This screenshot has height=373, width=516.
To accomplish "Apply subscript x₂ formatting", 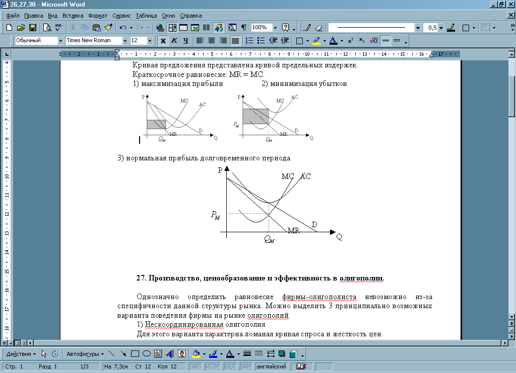I will [362, 41].
